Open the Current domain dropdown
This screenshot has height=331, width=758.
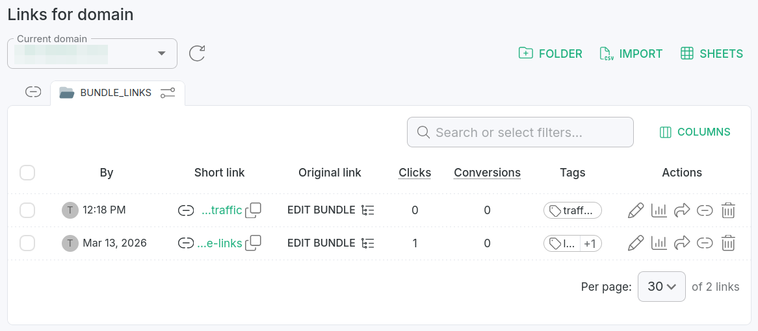pyautogui.click(x=162, y=53)
